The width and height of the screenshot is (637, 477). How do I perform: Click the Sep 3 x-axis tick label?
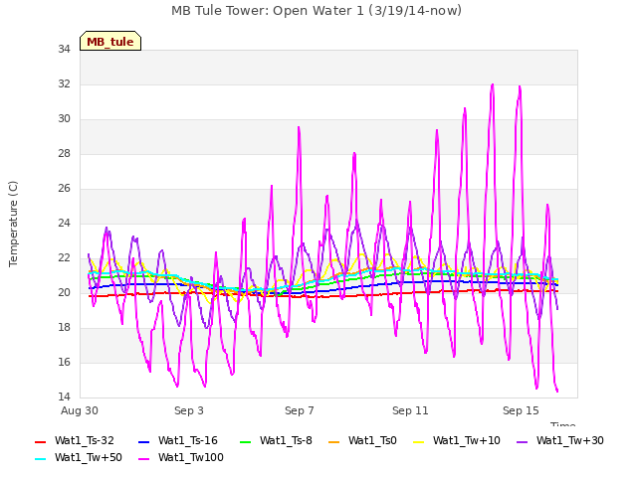point(189,410)
